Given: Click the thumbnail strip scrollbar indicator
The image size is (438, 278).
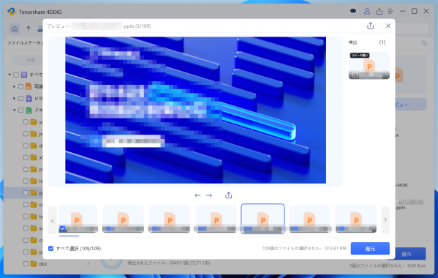Looking at the screenshot, I should 69,236.
